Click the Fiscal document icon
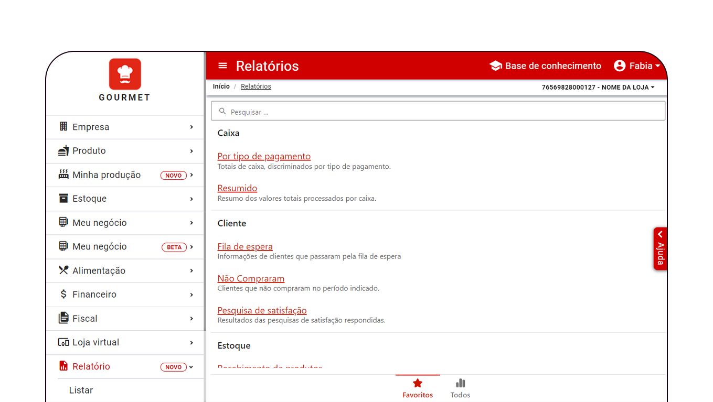The image size is (713, 402). pos(63,318)
